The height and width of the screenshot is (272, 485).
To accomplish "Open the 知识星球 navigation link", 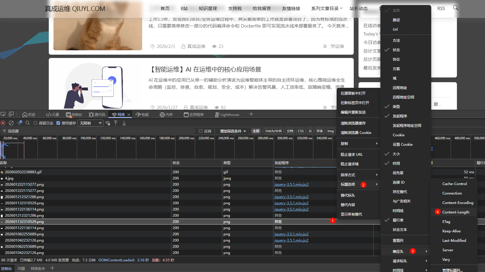I will 208,8.
